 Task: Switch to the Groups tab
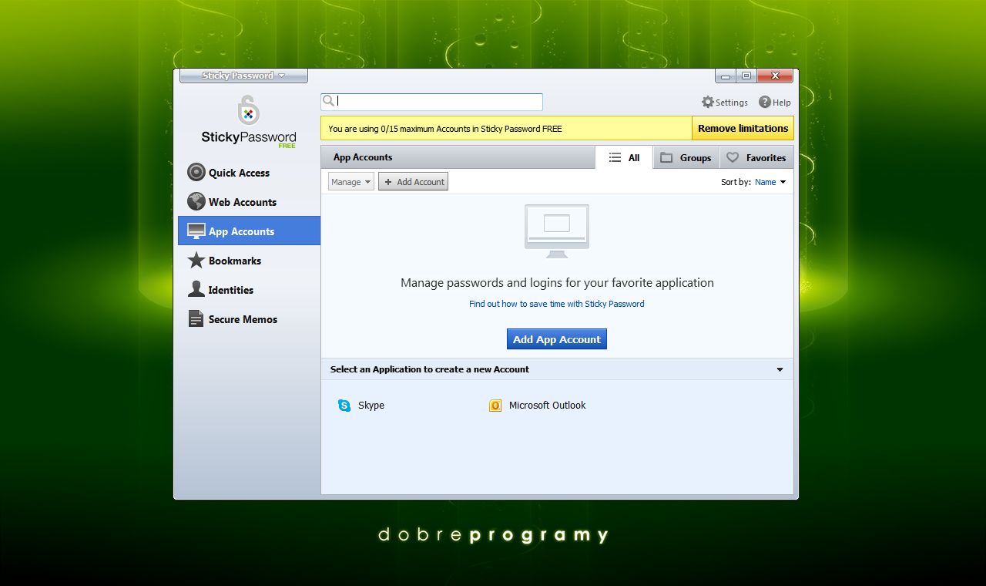[x=686, y=157]
